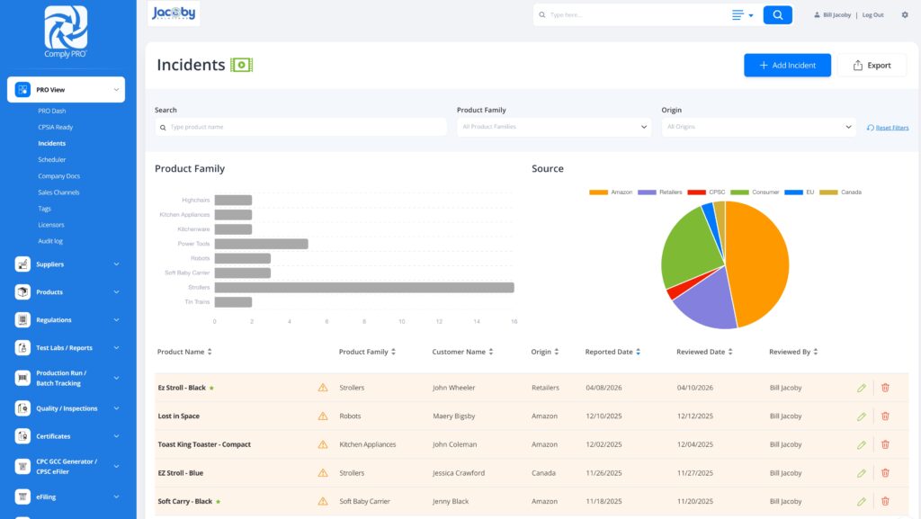The image size is (921, 519).
Task: Open PRO Dash in the sidebar
Action: point(51,111)
